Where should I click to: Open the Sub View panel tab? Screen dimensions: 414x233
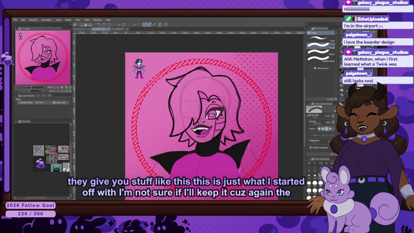pyautogui.click(x=25, y=121)
